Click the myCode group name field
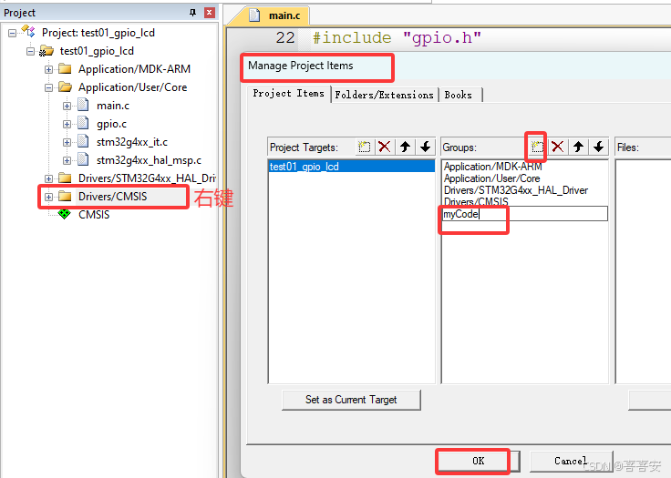This screenshot has height=478, width=671. 524,214
